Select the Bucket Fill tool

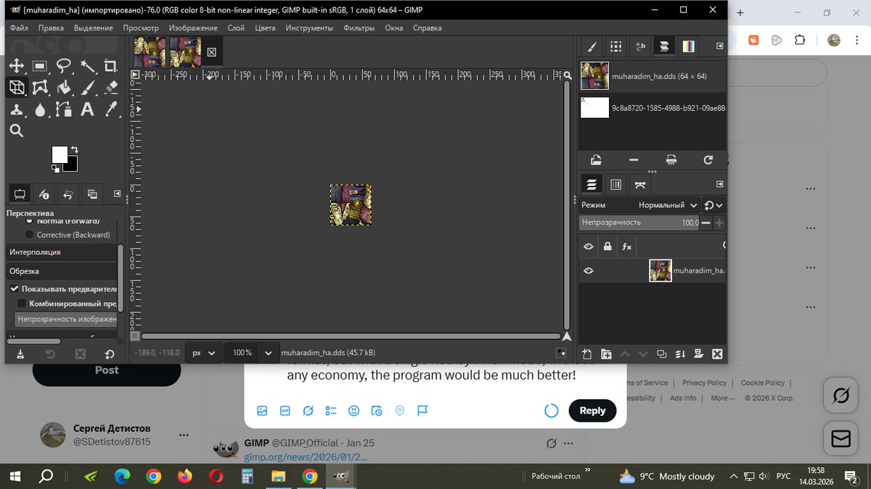64,88
